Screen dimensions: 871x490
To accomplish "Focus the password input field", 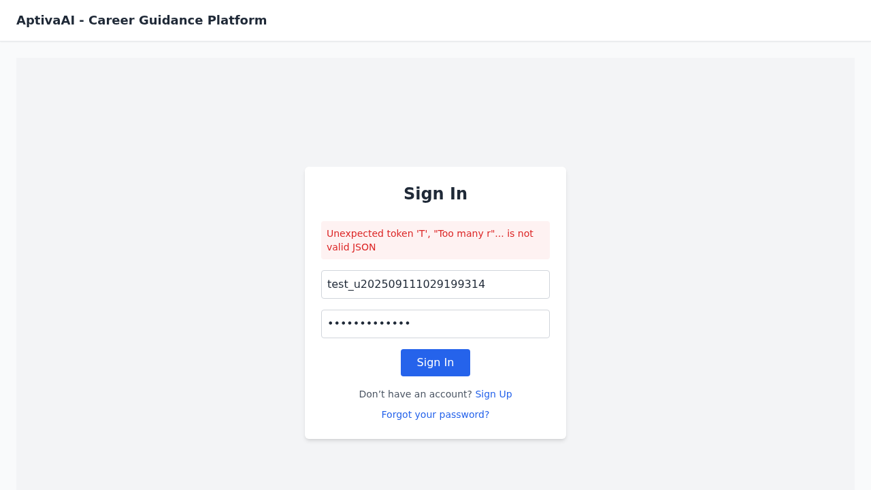I will point(435,324).
